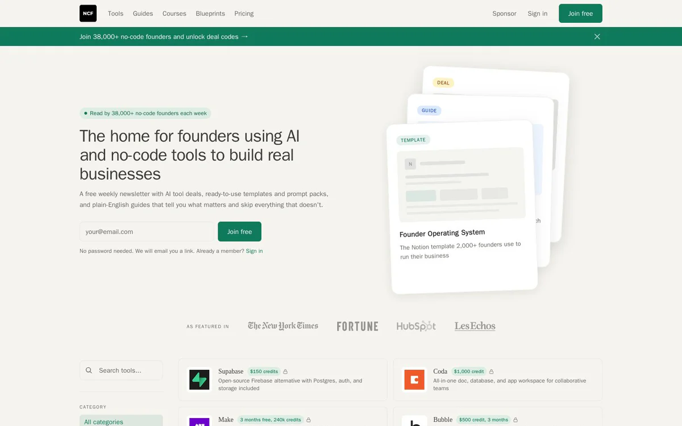Click the Sign in link below the email form
The height and width of the screenshot is (426, 682).
[254, 251]
